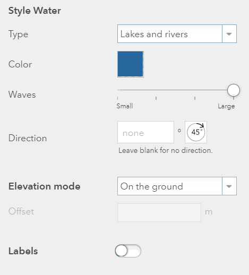Click the Large label under Waves slider

pyautogui.click(x=226, y=106)
